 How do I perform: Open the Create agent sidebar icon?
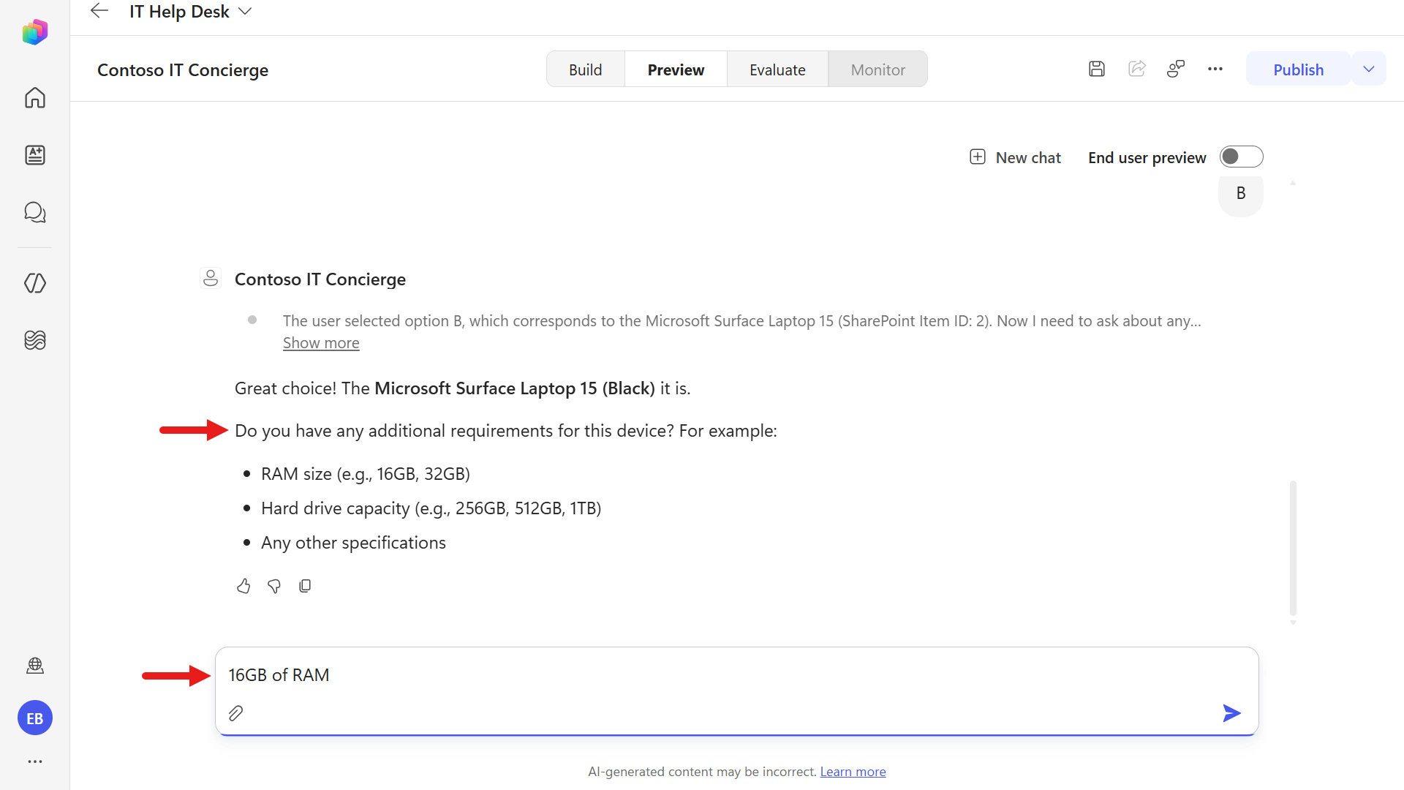pyautogui.click(x=34, y=155)
